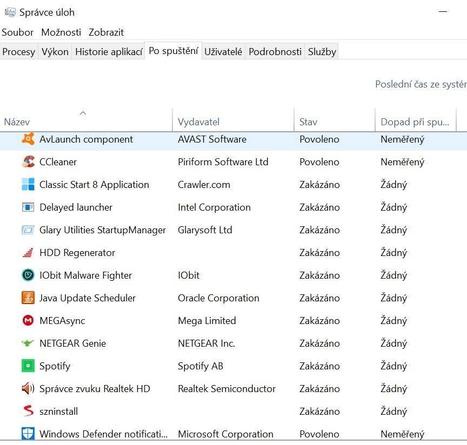Click the AvLaunch component Avast icon
This screenshot has width=467, height=445.
28,139
